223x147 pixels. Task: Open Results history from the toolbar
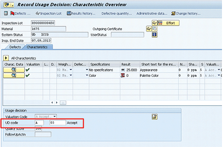click(81, 13)
